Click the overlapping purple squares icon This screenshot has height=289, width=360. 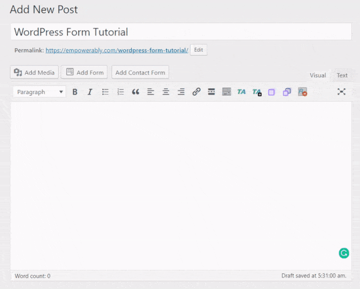pyautogui.click(x=287, y=92)
